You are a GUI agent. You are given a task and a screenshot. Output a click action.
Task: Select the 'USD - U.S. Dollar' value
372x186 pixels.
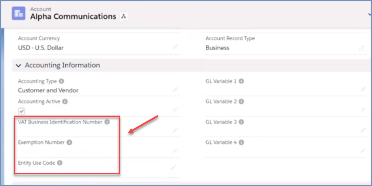pyautogui.click(x=41, y=48)
